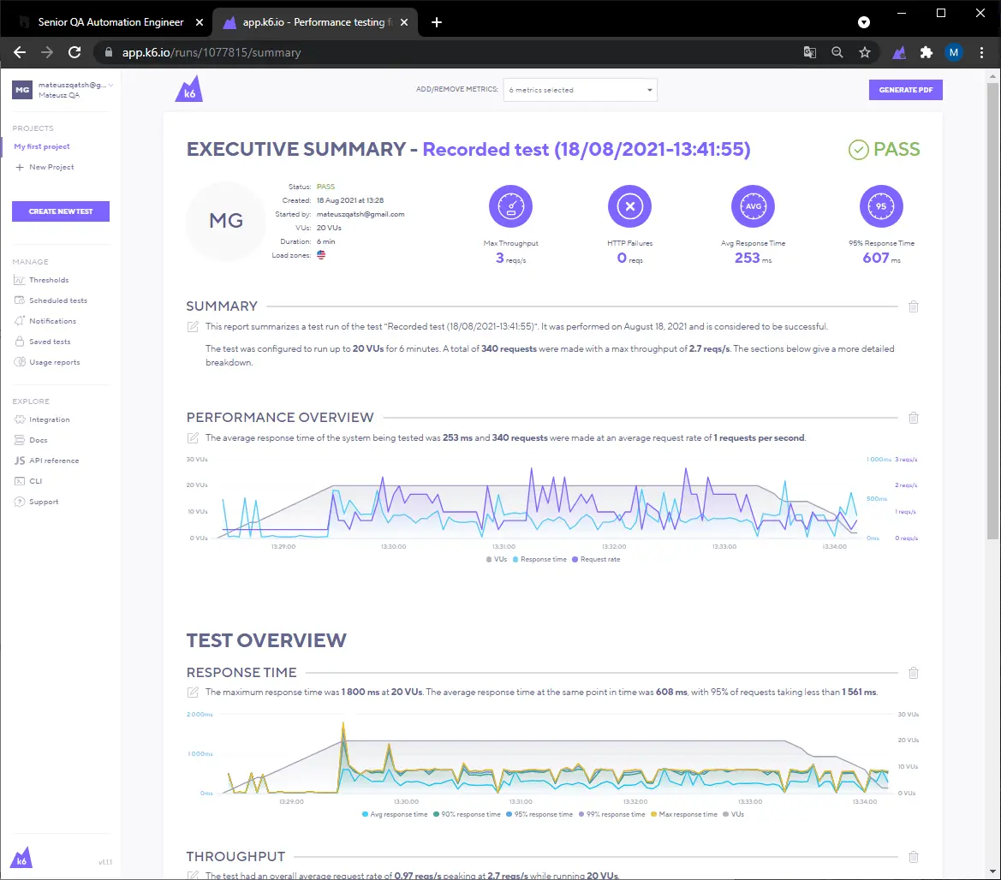Expand the account menu for Mateusz QA
The image size is (1001, 880).
coord(110,86)
